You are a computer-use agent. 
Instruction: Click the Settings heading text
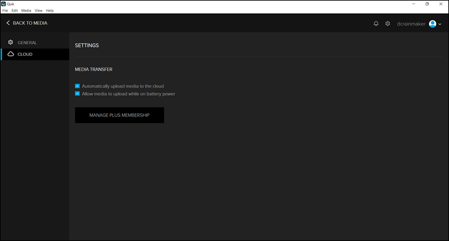pyautogui.click(x=87, y=45)
